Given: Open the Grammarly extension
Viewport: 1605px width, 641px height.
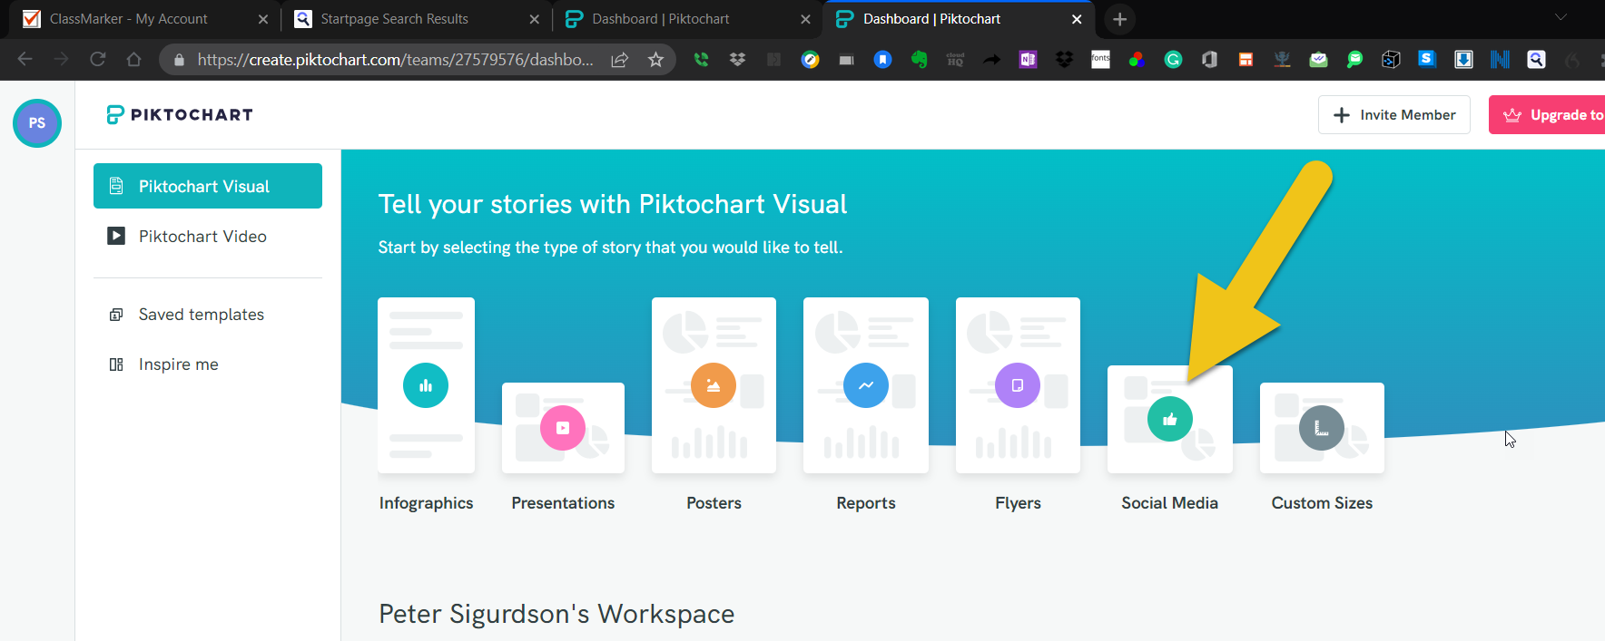Looking at the screenshot, I should (x=1173, y=60).
